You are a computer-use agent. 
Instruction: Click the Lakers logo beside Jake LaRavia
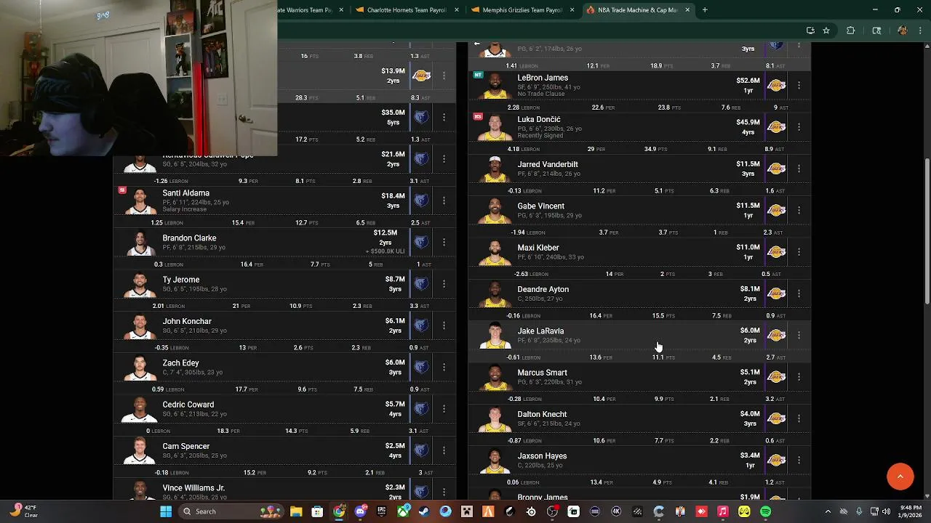click(777, 336)
